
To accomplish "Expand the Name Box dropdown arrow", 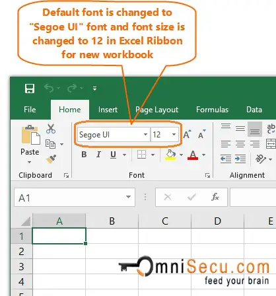I will [128, 197].
